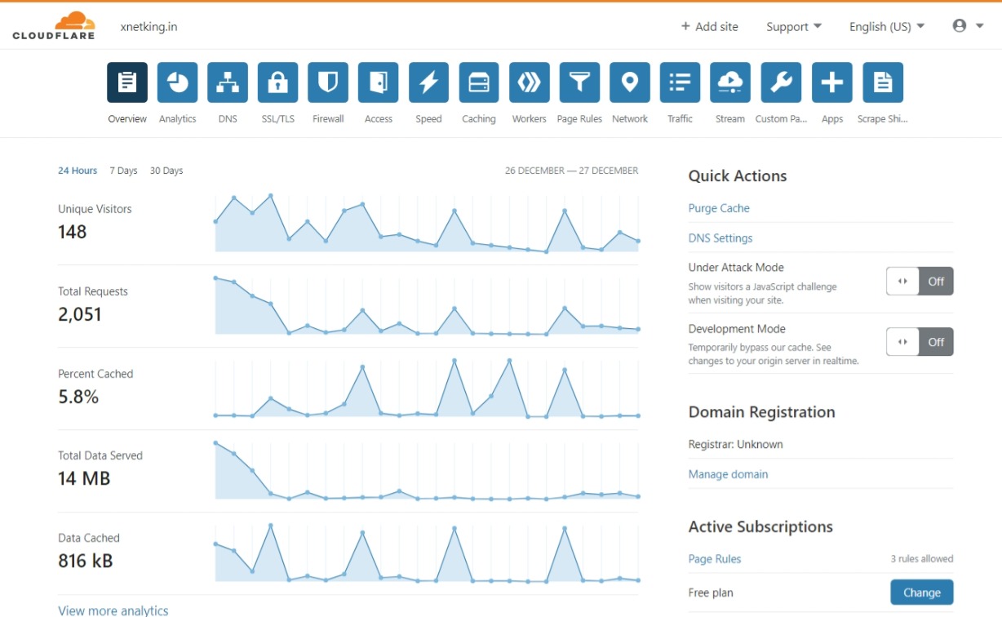The image size is (1002, 617).
Task: Open the DNS hierarchy icon
Action: [228, 82]
